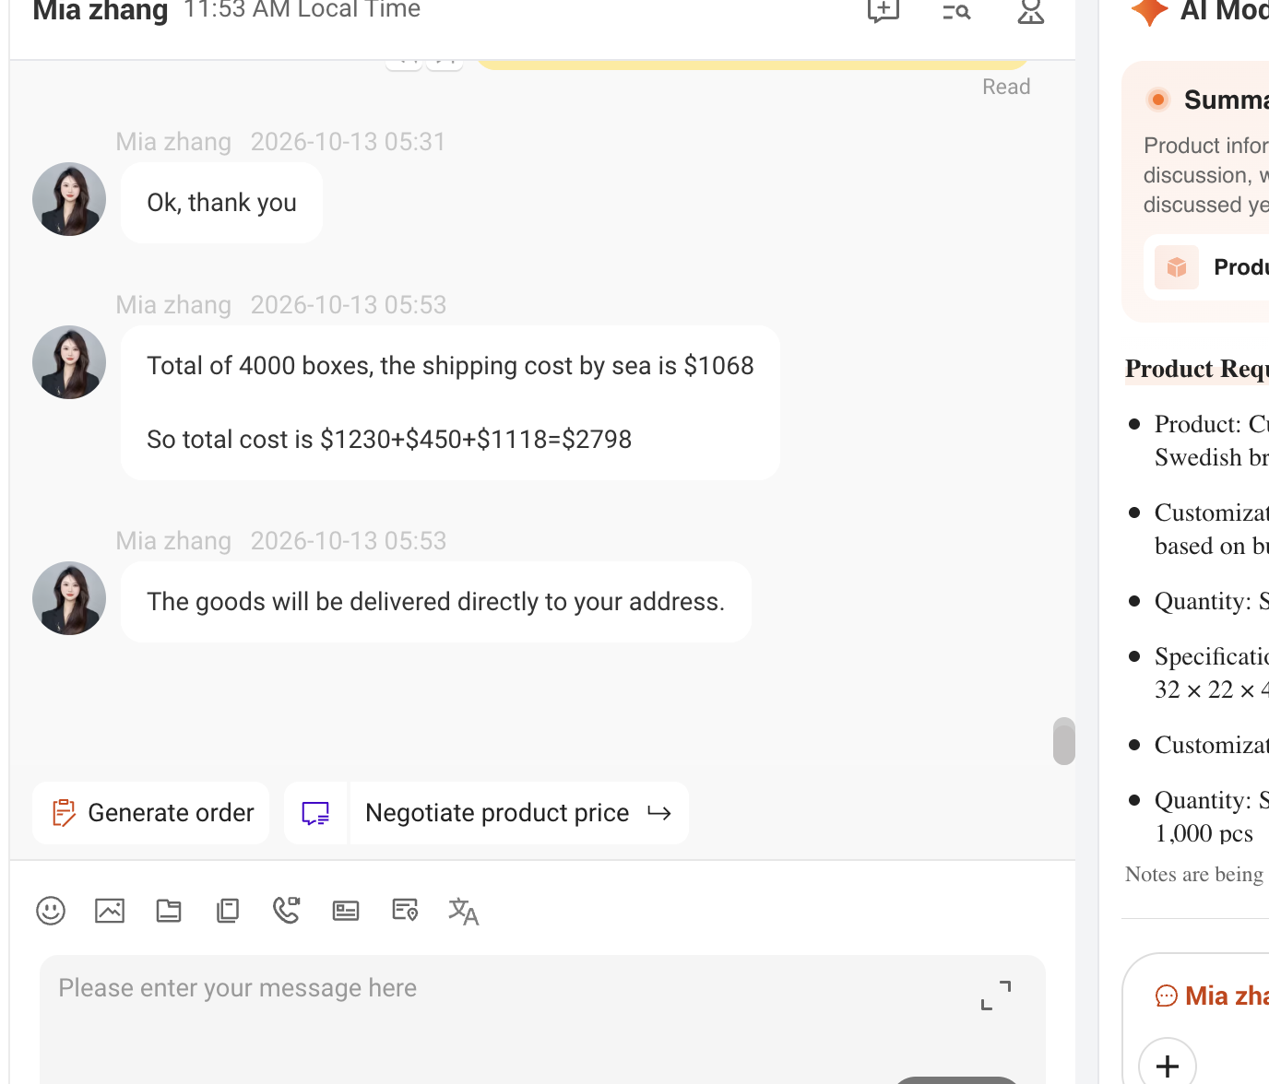Screen dimensions: 1269x1084
Task: Click the timestamp '2026-10-13 05:31'
Action: (349, 142)
